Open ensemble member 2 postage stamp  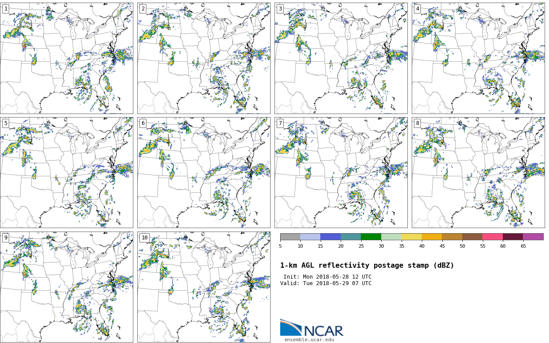204,58
